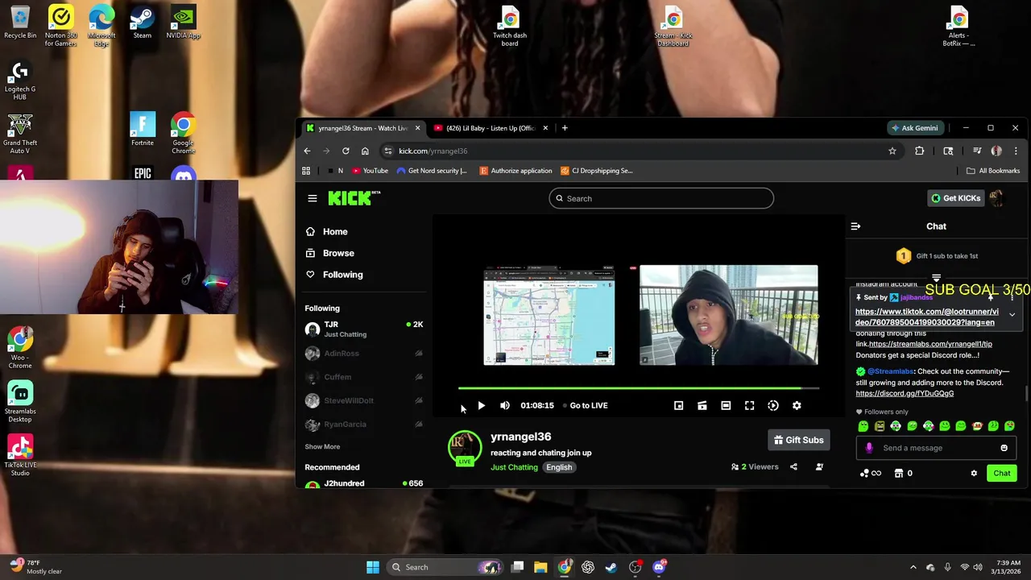Open the clip creation icon in player

702,405
